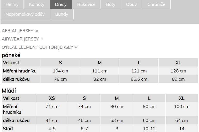Click the Stáří 10-12 age cell

[x=149, y=129]
